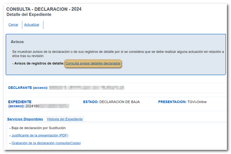Refresh the page with the Actualizar link
Viewport: 231px width, 154px height.
[32, 25]
